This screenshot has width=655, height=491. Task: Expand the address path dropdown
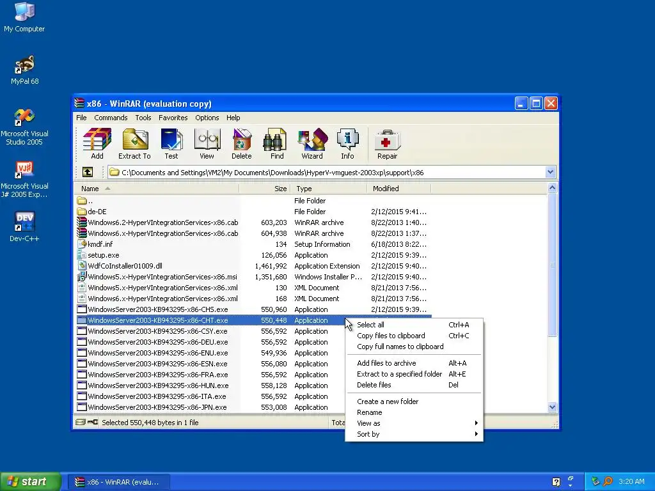tap(550, 172)
